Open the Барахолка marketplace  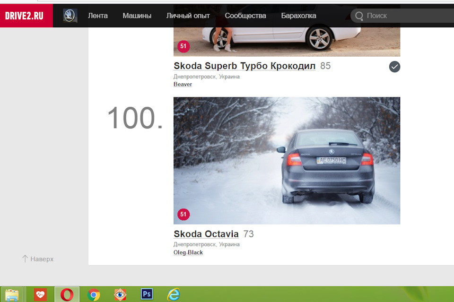[298, 16]
